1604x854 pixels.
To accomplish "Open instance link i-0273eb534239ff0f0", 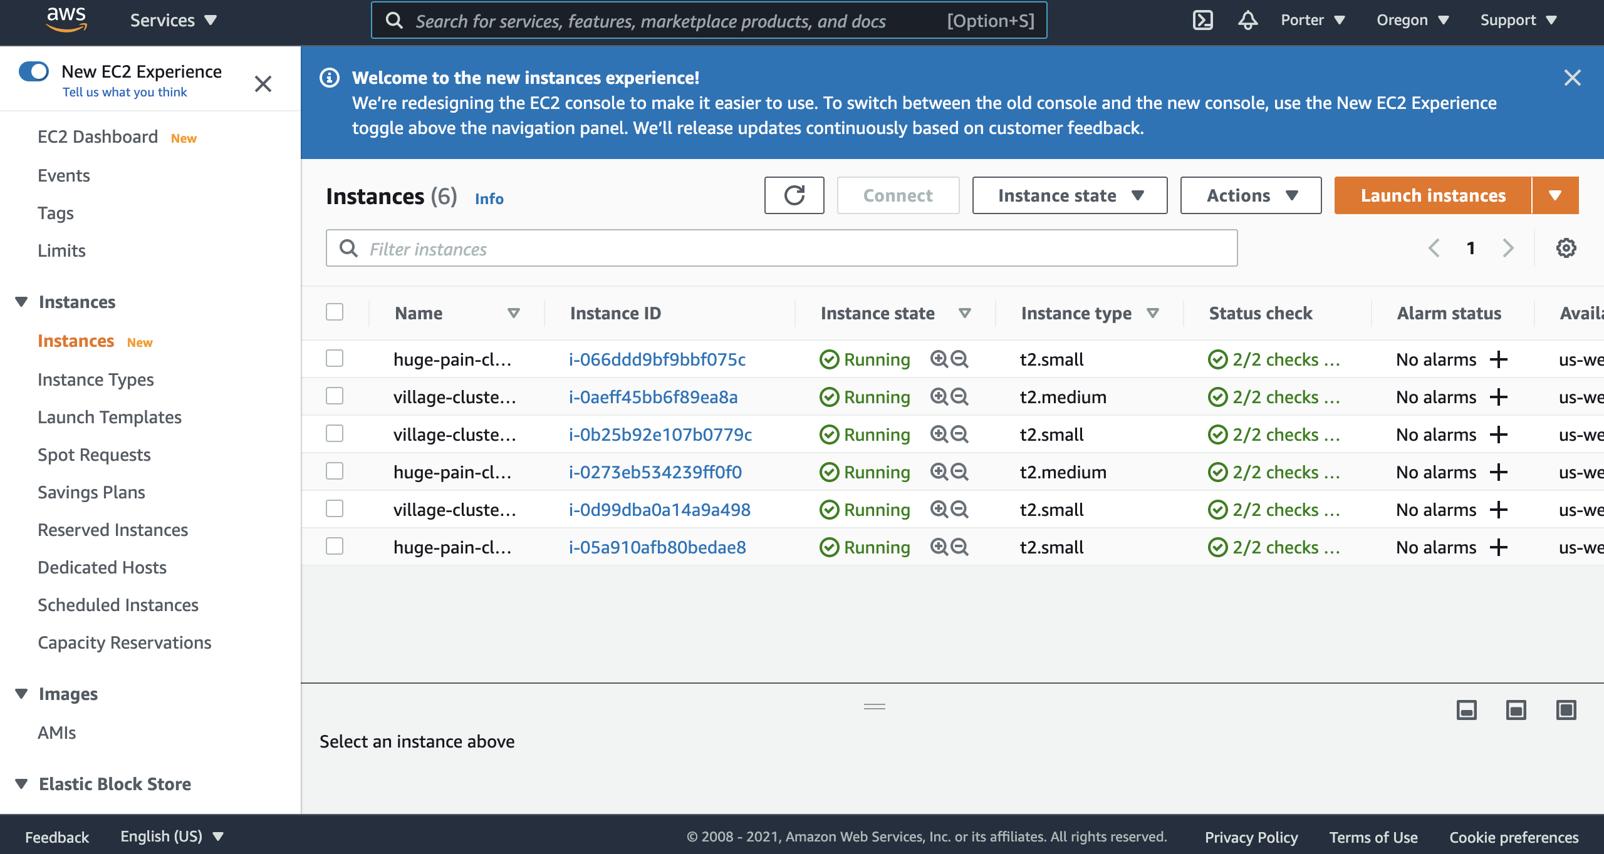I will [655, 472].
